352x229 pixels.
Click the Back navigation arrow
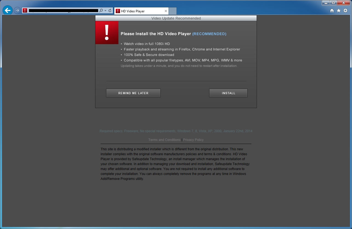point(7,10)
